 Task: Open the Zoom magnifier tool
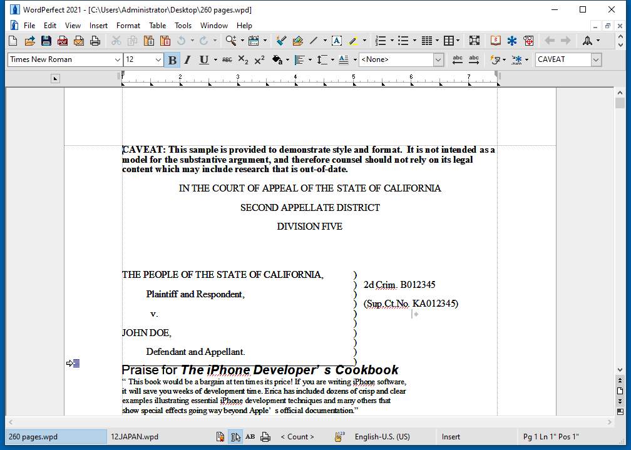pos(231,41)
